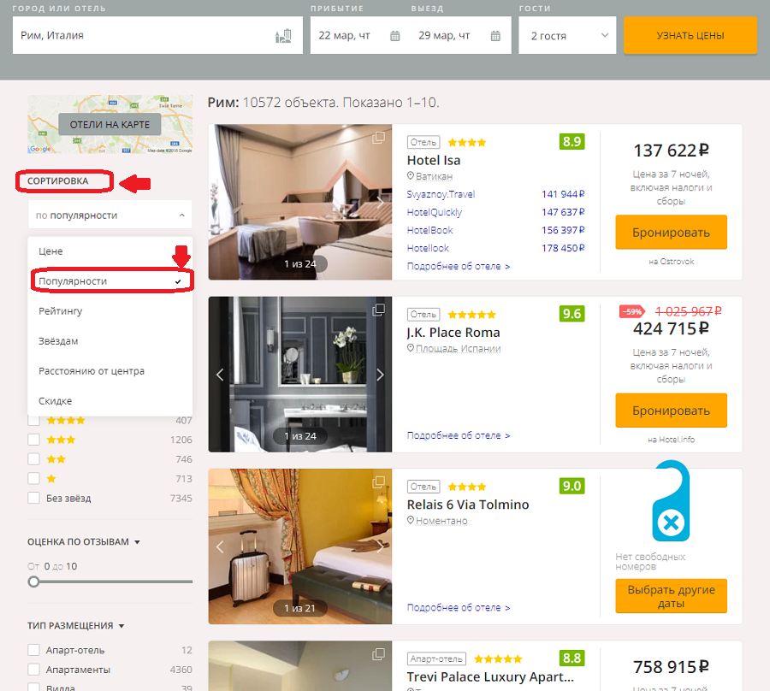Show previous photo of Relais 6 Via Tolmino

click(220, 546)
